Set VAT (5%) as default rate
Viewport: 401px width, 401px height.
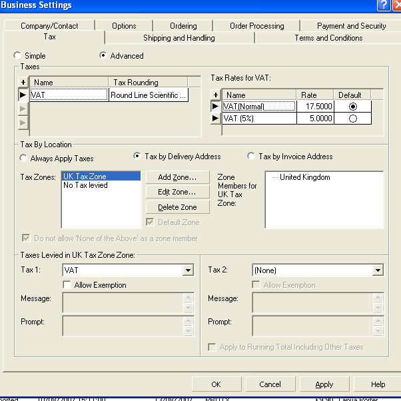(352, 119)
